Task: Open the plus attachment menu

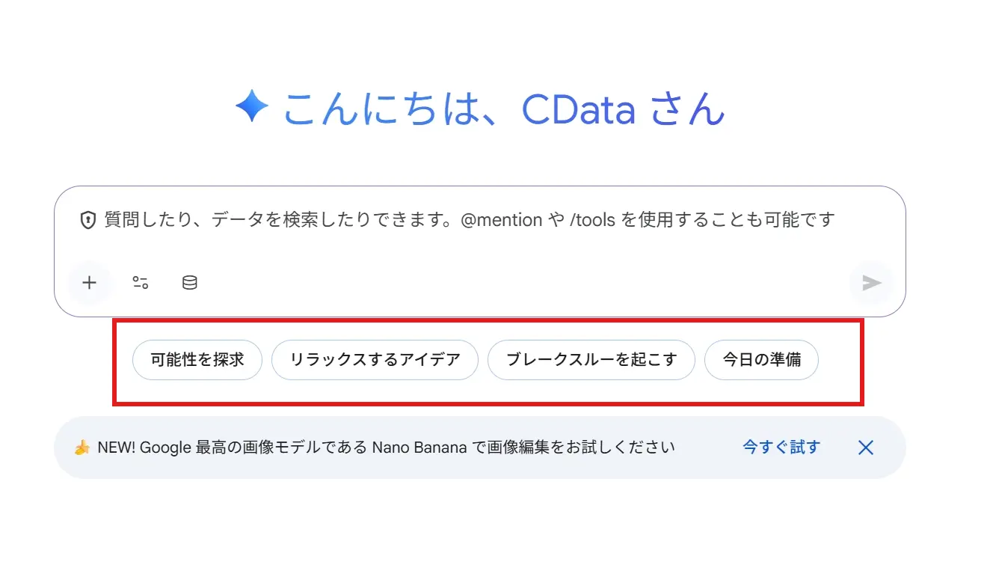Action: pyautogui.click(x=90, y=283)
